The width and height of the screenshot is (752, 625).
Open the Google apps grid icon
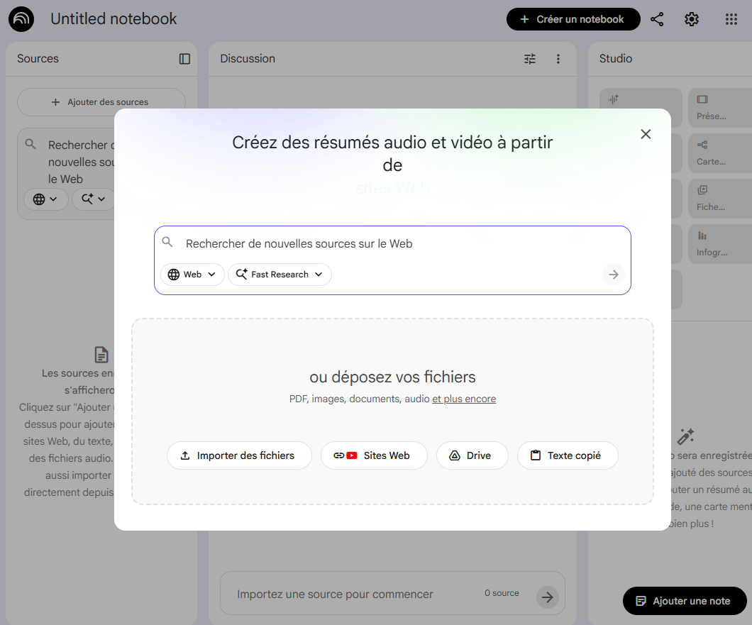(731, 19)
